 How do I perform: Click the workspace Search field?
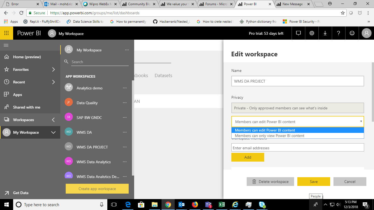100,62
